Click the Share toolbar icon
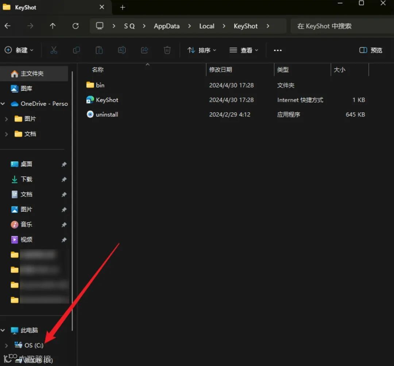394x366 pixels. coord(144,50)
